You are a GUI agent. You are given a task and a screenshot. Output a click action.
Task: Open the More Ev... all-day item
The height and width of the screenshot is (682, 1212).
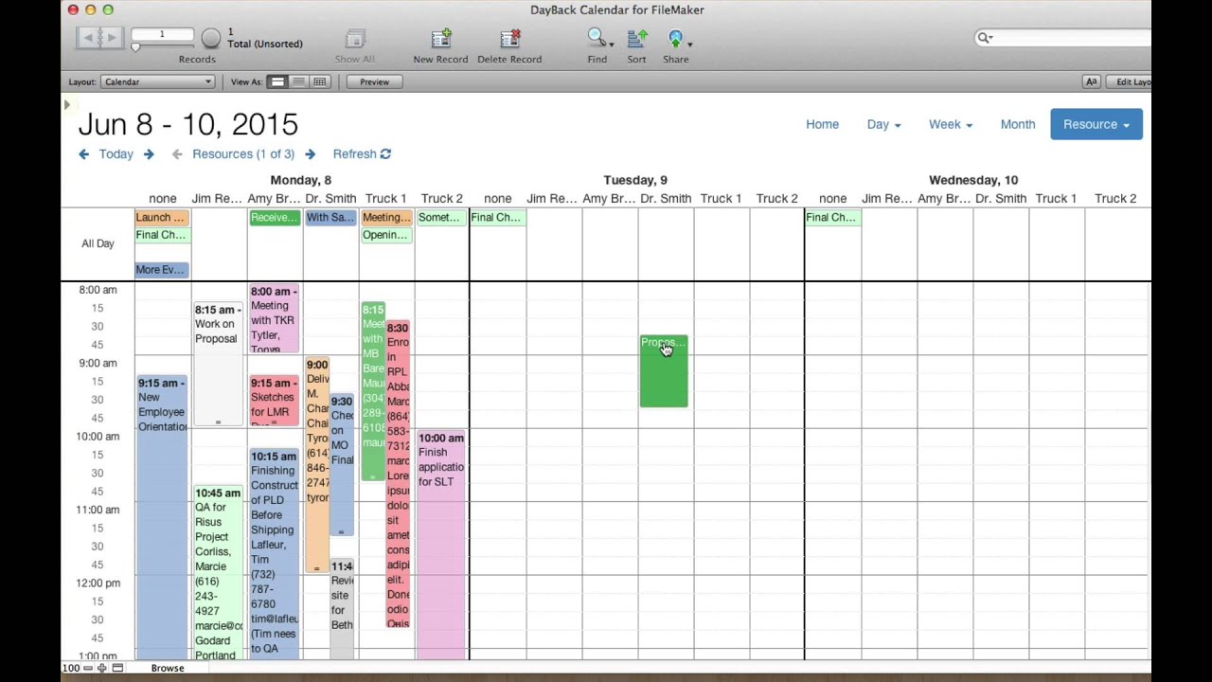[x=162, y=270]
